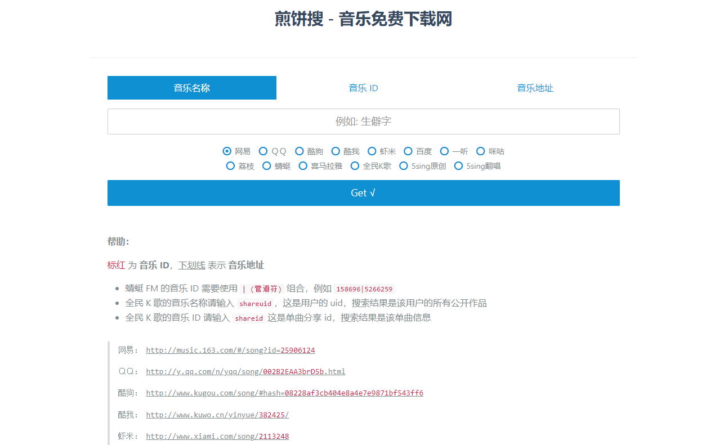The image size is (724, 445).
Task: Choose 百度 music source
Action: pos(408,151)
